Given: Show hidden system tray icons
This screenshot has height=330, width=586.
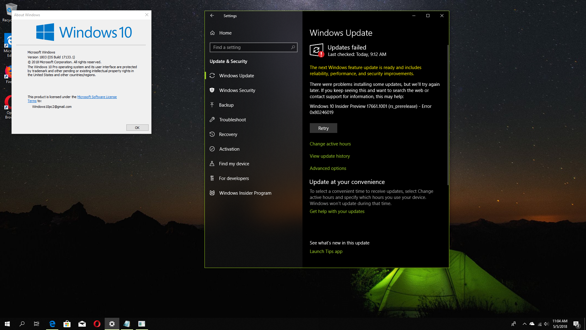Looking at the screenshot, I should pyautogui.click(x=524, y=324).
